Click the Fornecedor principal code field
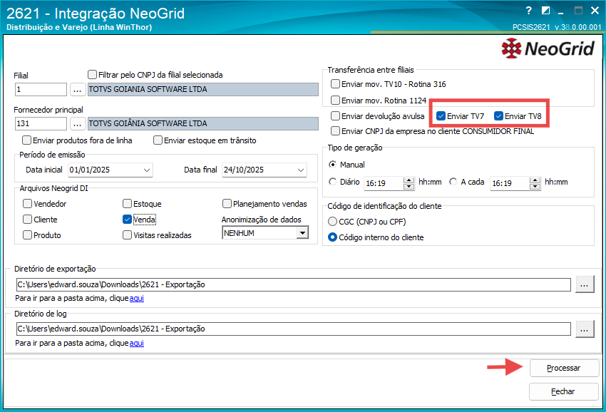Screen dimensions: 606x412 point(41,124)
